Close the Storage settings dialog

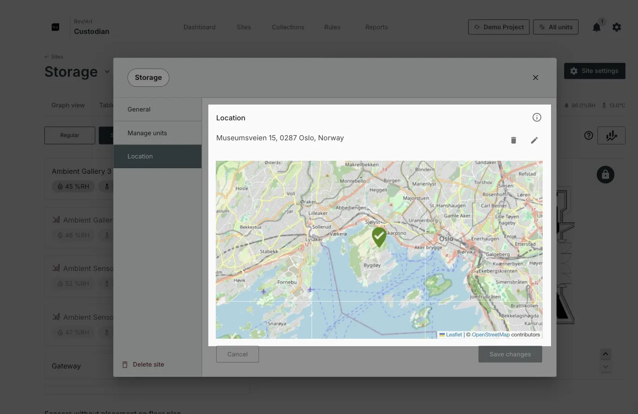point(536,78)
